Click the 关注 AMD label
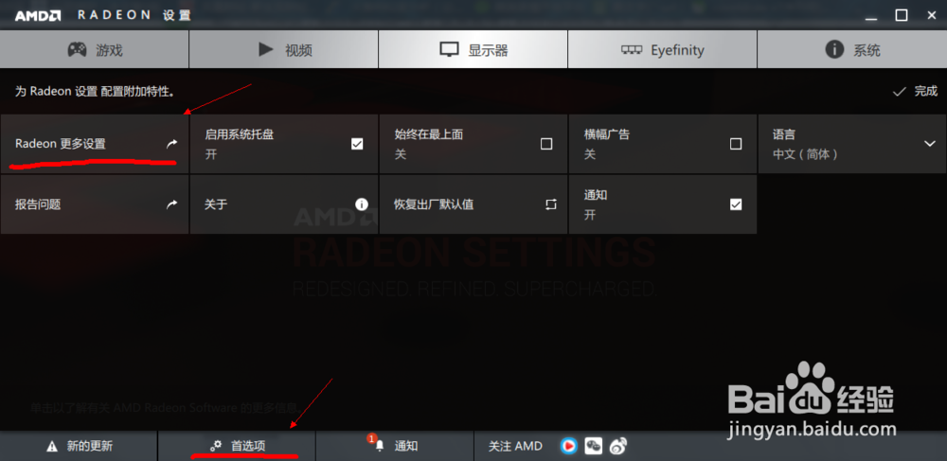The image size is (947, 461). coord(515,447)
